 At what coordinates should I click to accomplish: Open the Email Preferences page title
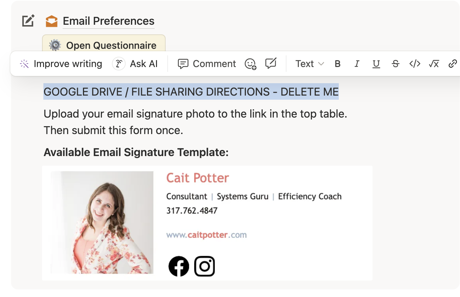coord(108,21)
